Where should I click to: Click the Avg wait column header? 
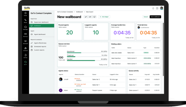(147, 75)
